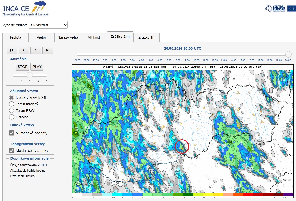Click the red circle marker on map
Screen dimensions: 296x201
[x=182, y=146]
